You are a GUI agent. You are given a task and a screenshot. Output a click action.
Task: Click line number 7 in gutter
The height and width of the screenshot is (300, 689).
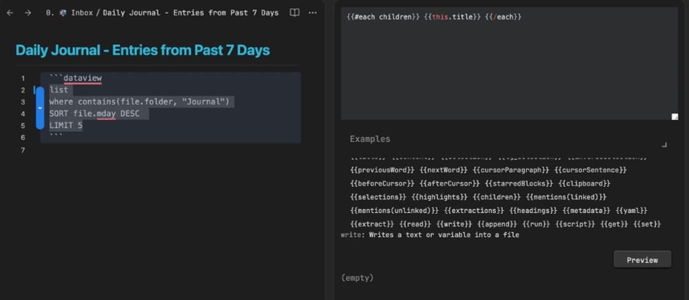point(23,150)
